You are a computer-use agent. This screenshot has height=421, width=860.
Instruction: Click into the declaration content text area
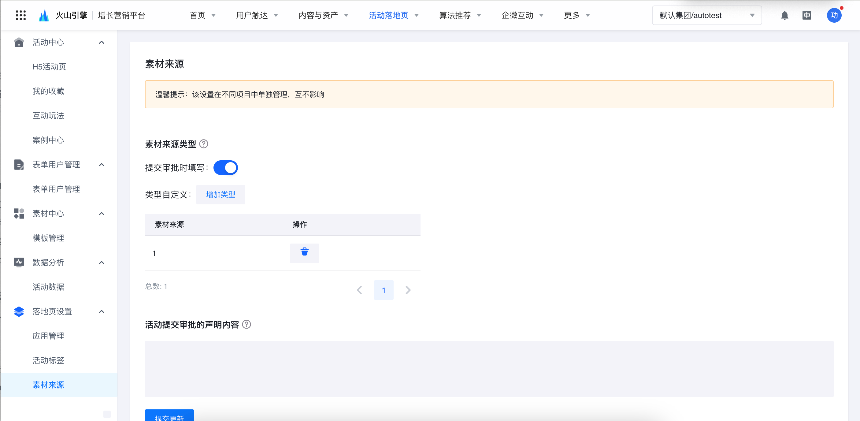(489, 369)
